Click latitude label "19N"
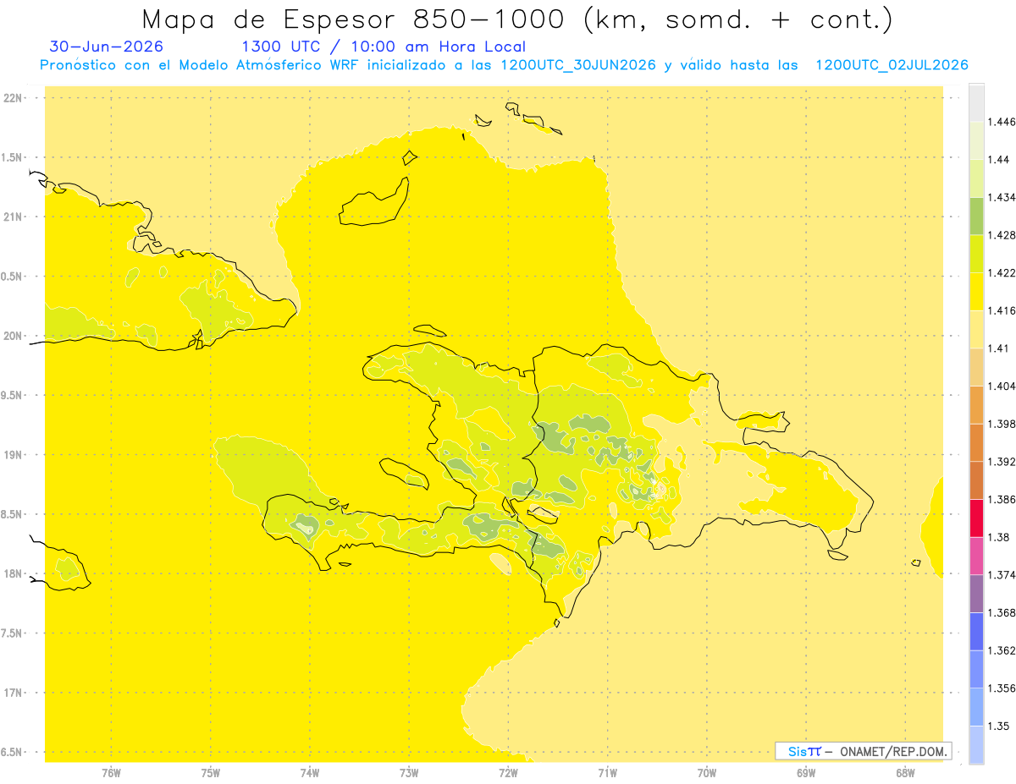The image size is (1016, 784). 14,455
